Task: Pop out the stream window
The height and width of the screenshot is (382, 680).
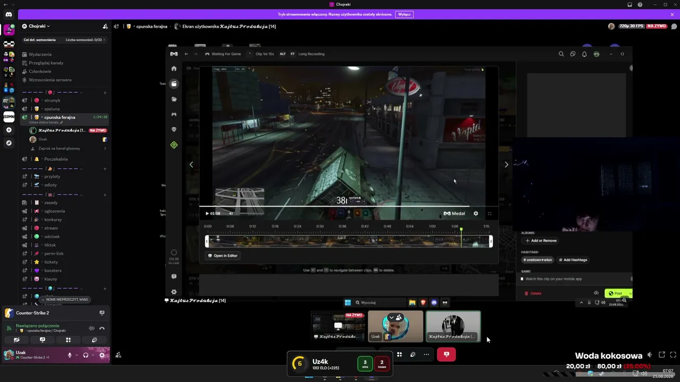Action: [662, 354]
